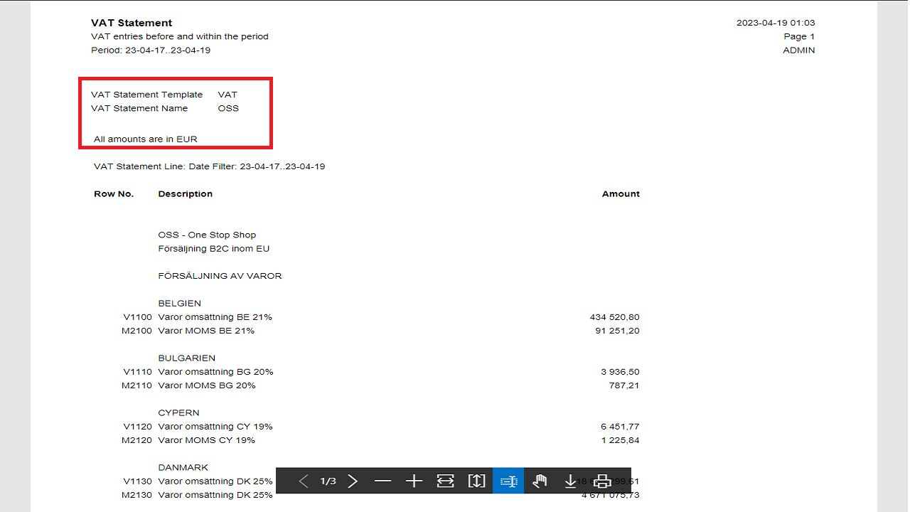
Task: Select the template value 'VAT'
Action: [x=227, y=95]
